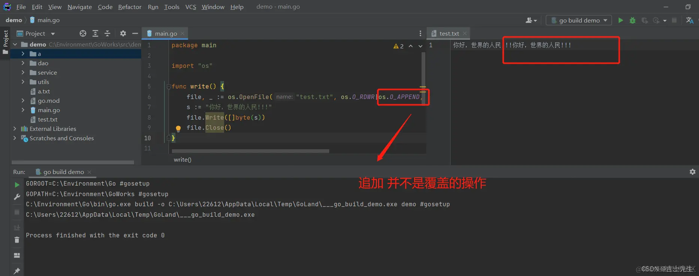Open the Run menu

153,7
